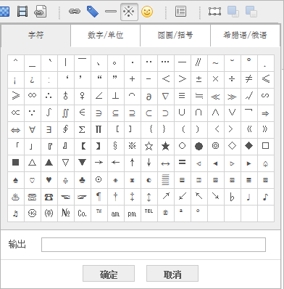This screenshot has height=289, width=284.
Task: Select the eighth note symbol ♪
Action: [x=265, y=196]
